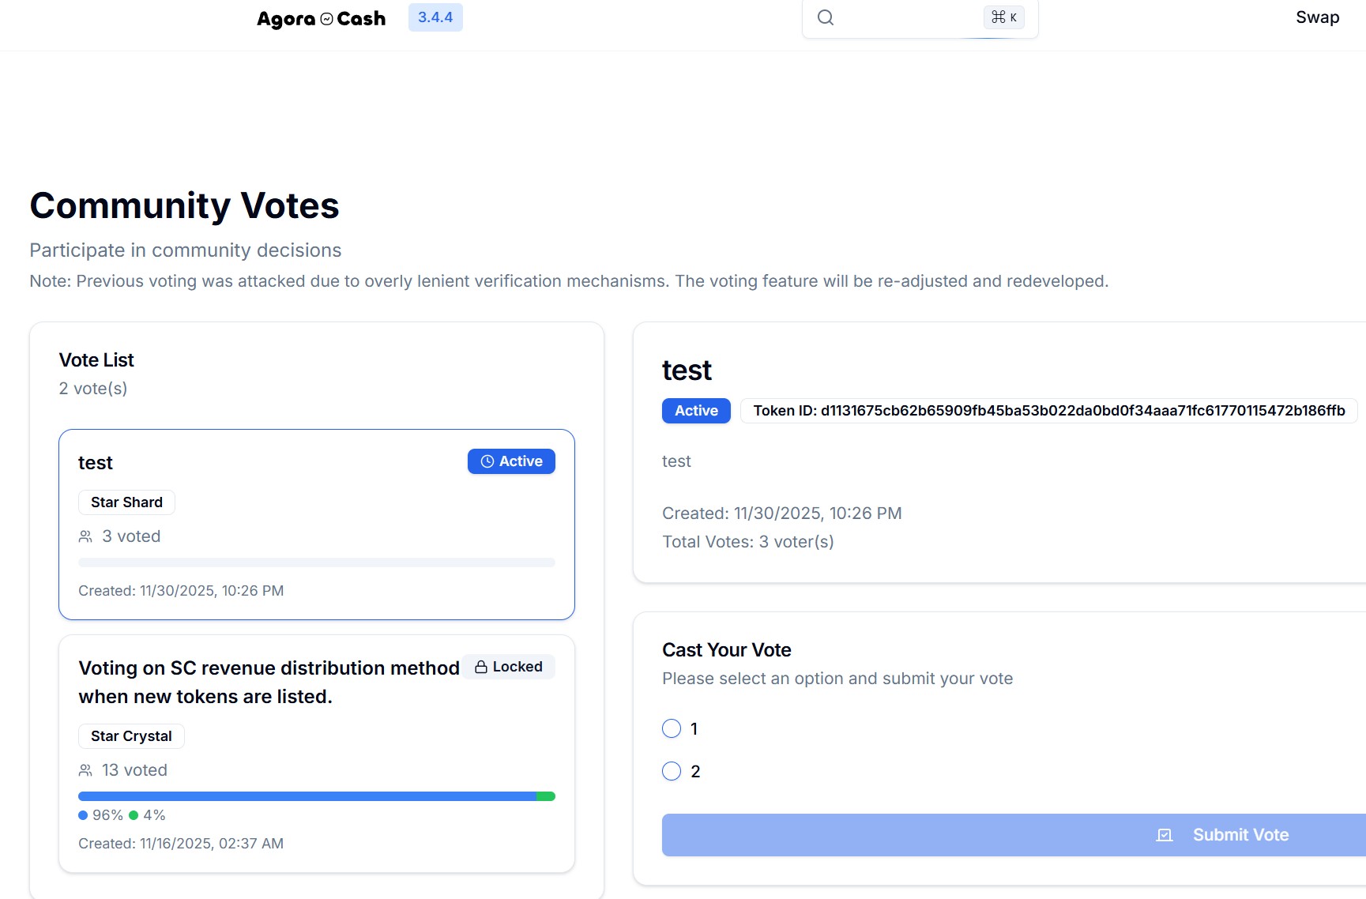The width and height of the screenshot is (1366, 899).
Task: Click the Star Crystal token tag
Action: pos(131,736)
